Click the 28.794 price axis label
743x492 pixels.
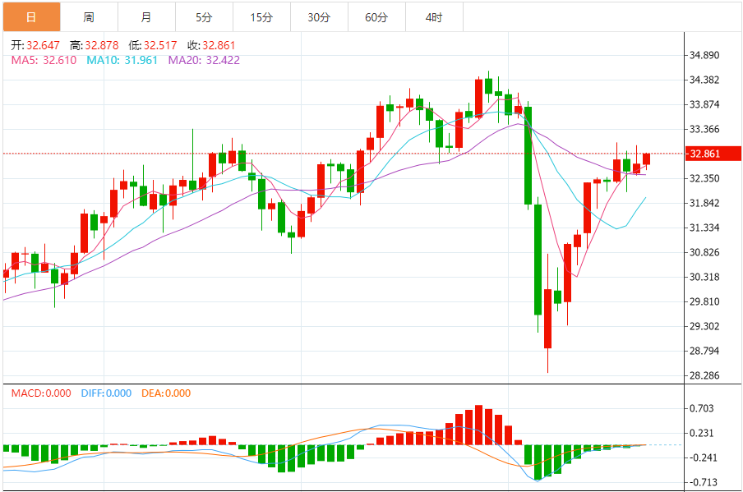[704, 351]
